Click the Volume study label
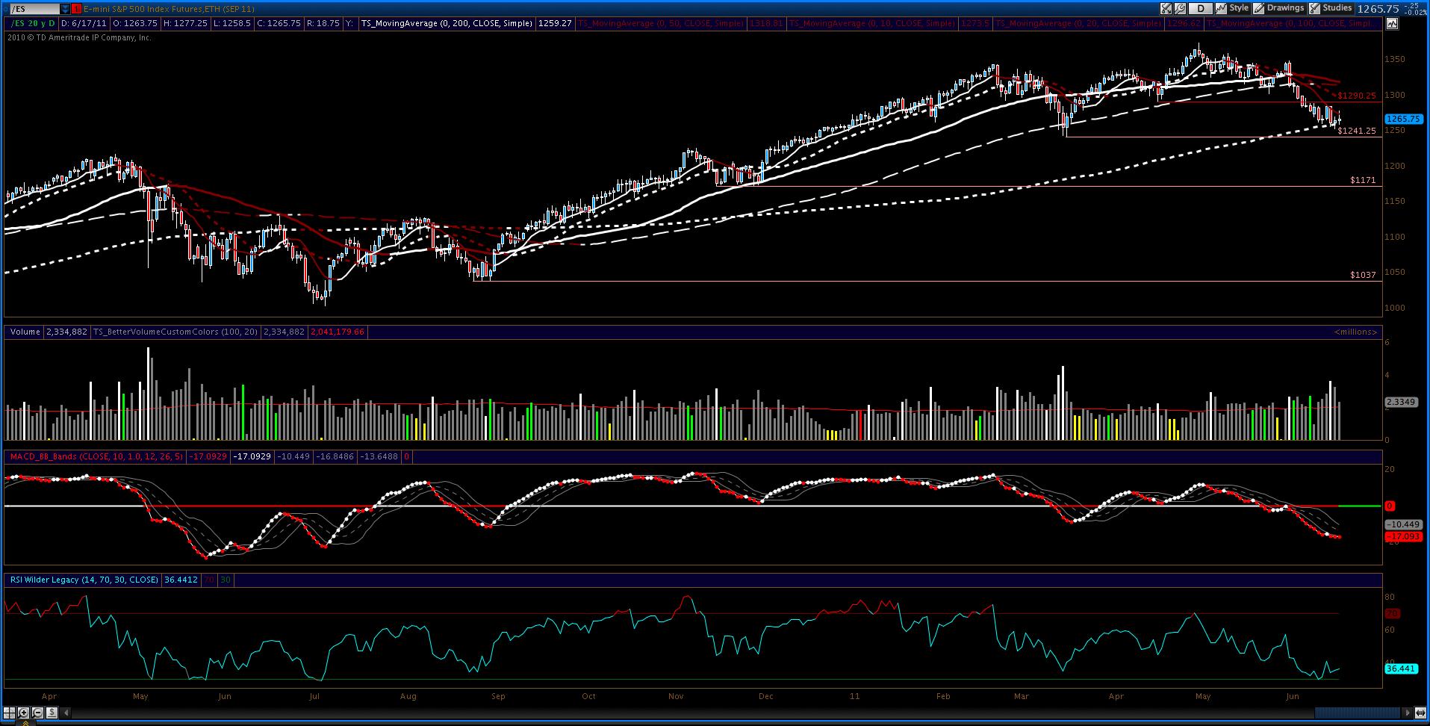The image size is (1430, 726). coord(25,332)
